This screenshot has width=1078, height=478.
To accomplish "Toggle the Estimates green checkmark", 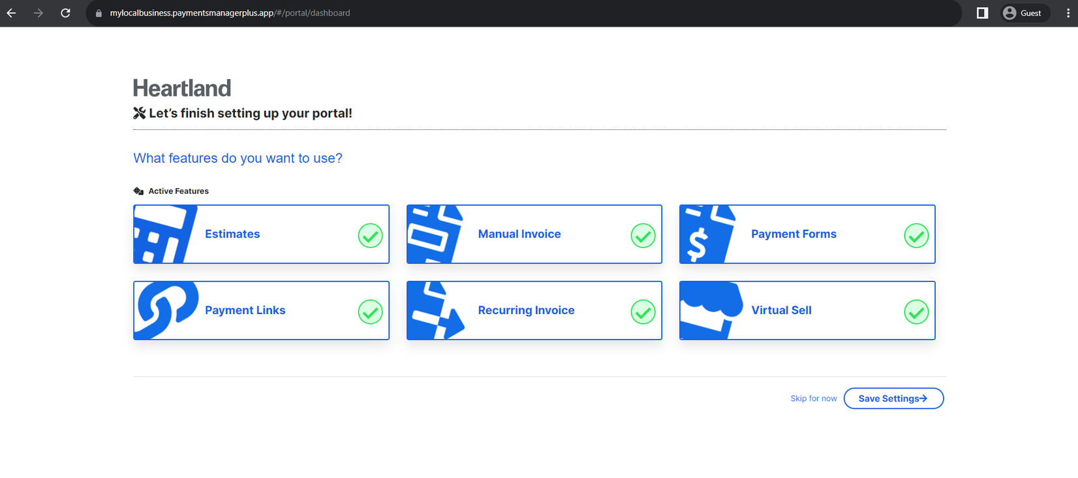I will pyautogui.click(x=370, y=236).
